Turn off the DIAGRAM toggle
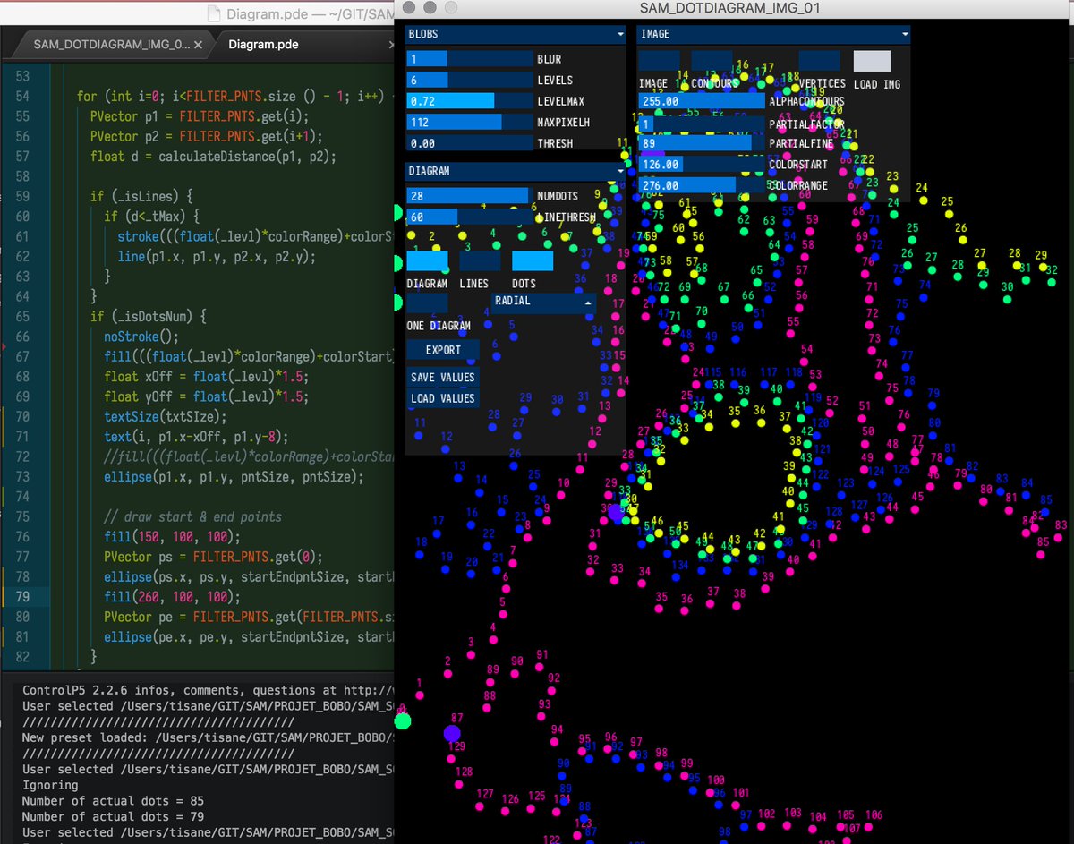This screenshot has height=844, width=1074. pyautogui.click(x=427, y=260)
